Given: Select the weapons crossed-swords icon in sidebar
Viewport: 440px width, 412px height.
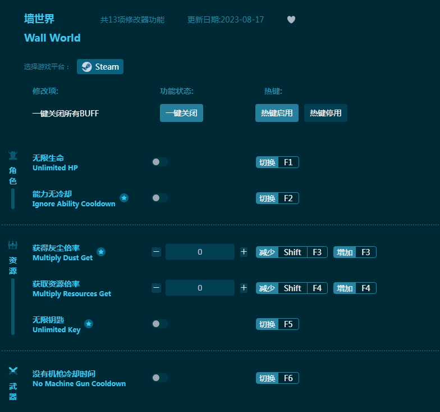Looking at the screenshot, I should point(13,371).
